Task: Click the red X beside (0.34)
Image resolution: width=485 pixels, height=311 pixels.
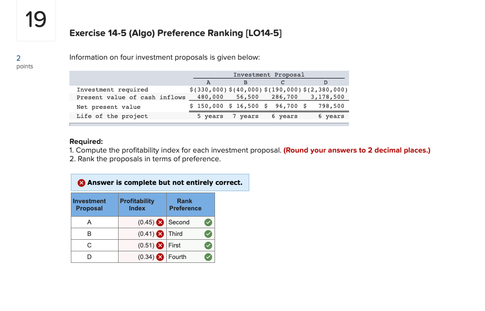Action: (x=160, y=257)
